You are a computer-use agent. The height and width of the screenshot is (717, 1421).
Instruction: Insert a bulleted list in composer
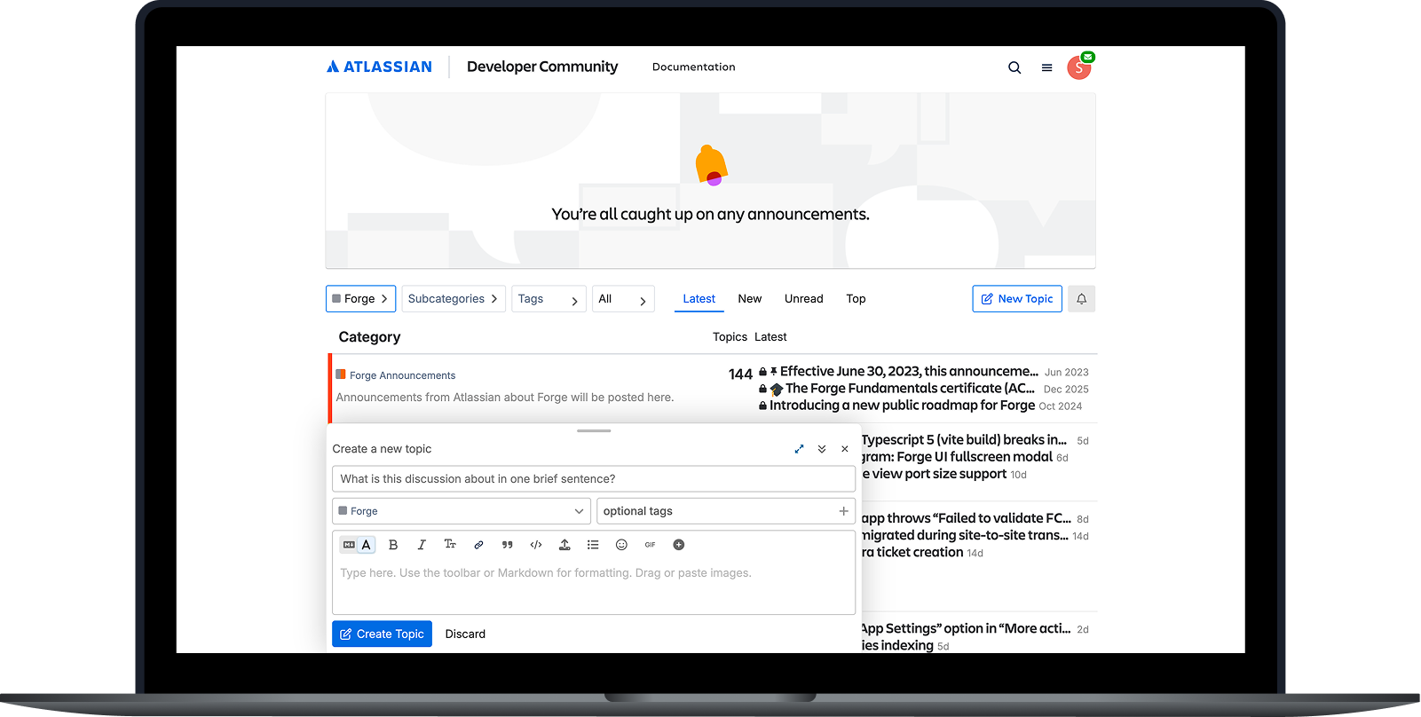pyautogui.click(x=593, y=545)
